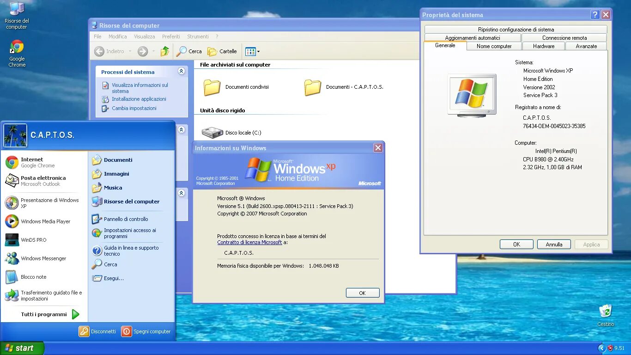
Task: Open Trasferimento guidato file e impostazioni
Action: tap(44, 295)
